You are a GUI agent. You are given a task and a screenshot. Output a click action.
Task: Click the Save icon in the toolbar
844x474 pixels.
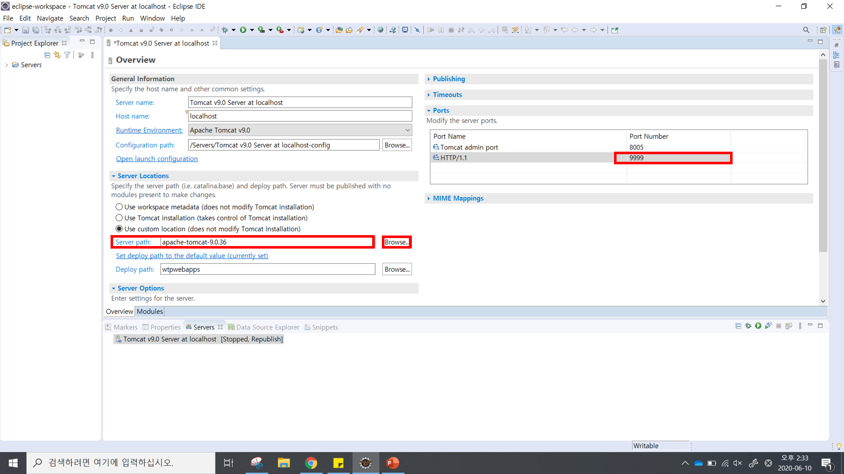tap(26, 30)
